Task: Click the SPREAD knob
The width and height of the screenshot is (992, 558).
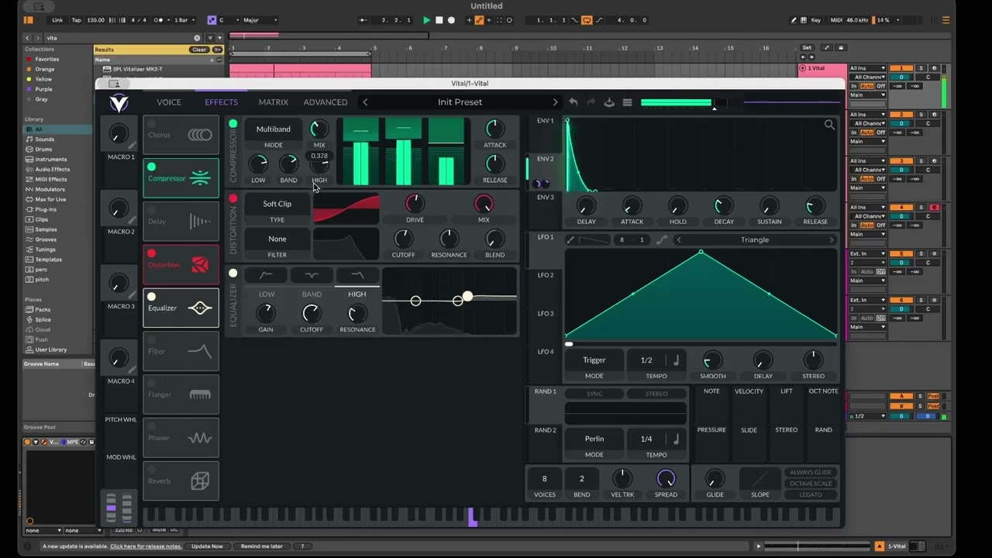Action: tap(666, 478)
